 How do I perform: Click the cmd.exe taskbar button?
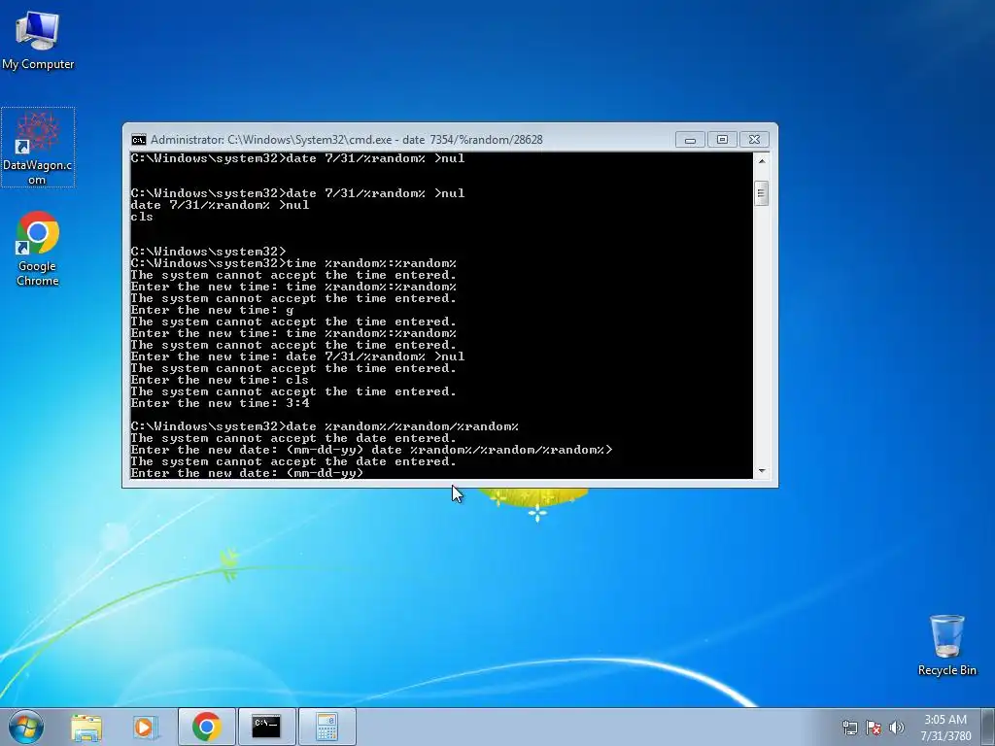coord(266,727)
